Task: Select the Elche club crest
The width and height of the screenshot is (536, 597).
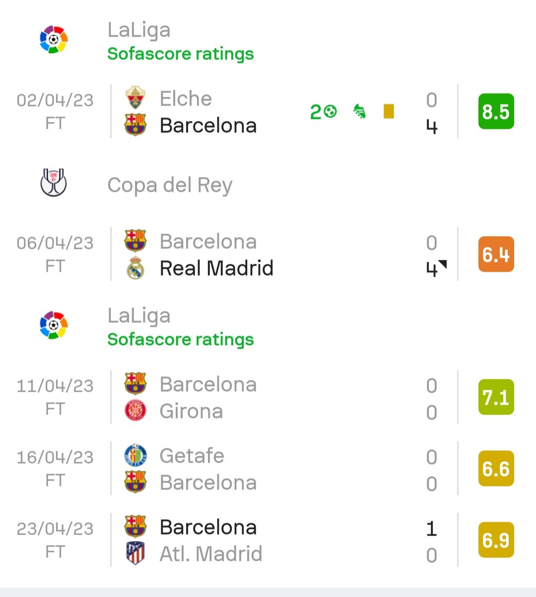Action: tap(135, 98)
